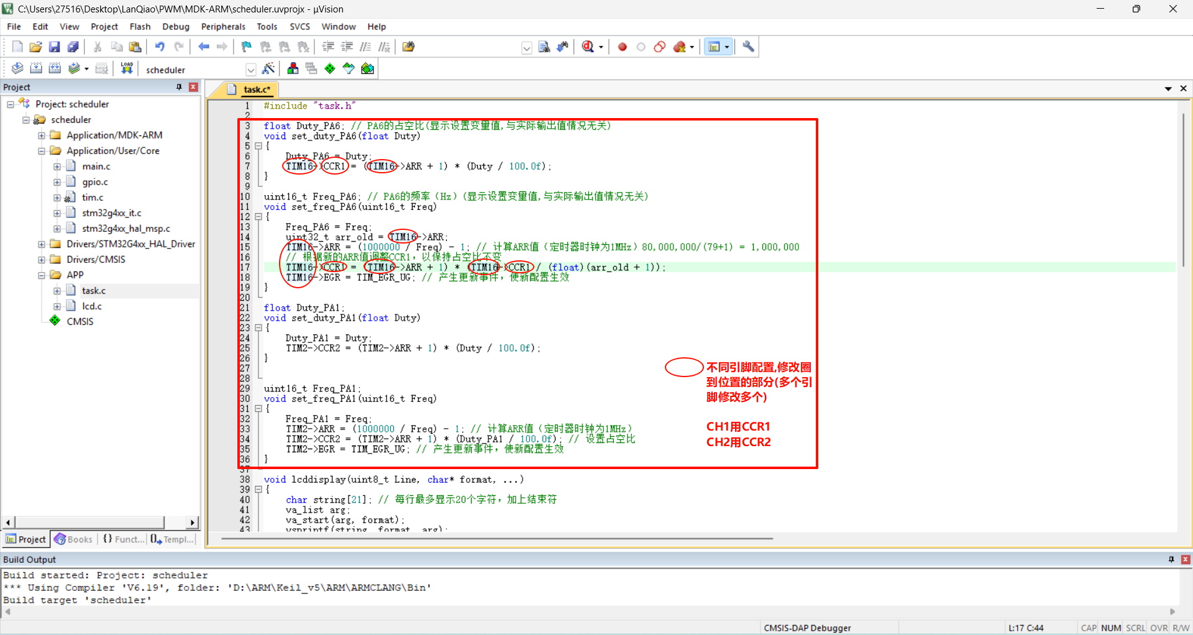This screenshot has width=1193, height=635.
Task: Navigate backwards with the blue left arrow
Action: tap(203, 47)
